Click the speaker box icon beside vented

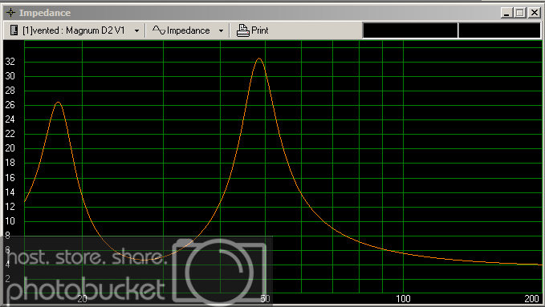click(14, 30)
